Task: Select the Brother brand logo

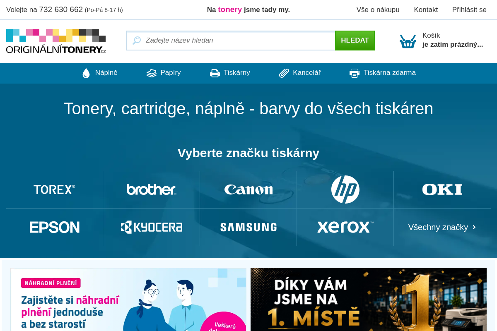Action: click(151, 189)
